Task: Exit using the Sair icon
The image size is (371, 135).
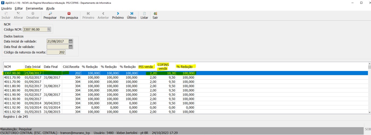Action: pos(155,15)
